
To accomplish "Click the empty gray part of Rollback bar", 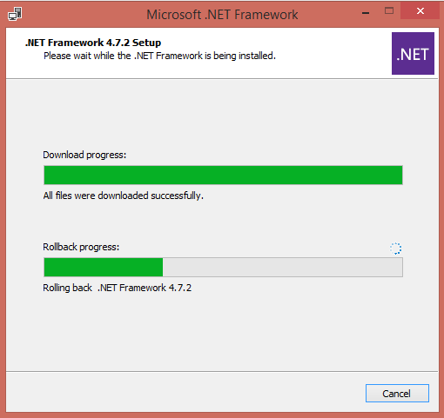I will tap(283, 267).
